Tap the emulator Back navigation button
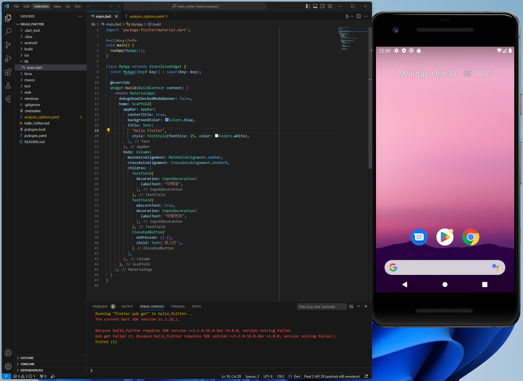Image resolution: width=523 pixels, height=381 pixels. point(405,285)
